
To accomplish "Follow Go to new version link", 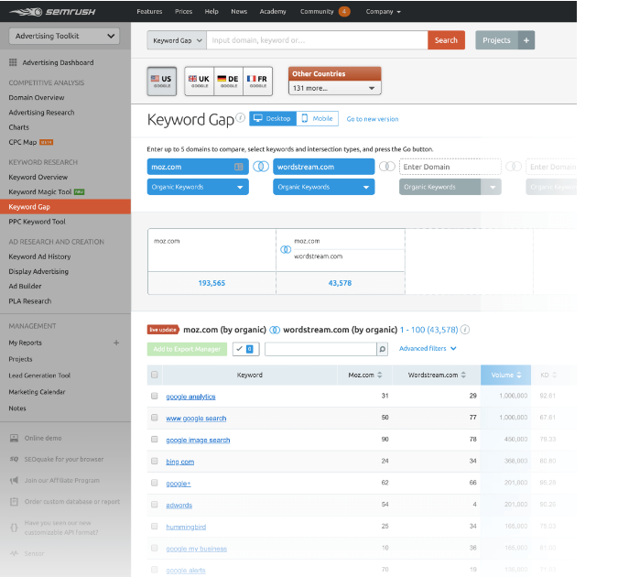I will click(373, 119).
